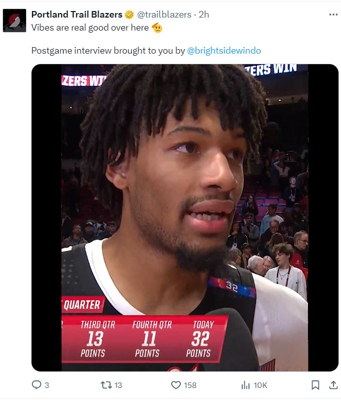
Task: Click the Trail Blazers profile avatar
Action: click(15, 21)
